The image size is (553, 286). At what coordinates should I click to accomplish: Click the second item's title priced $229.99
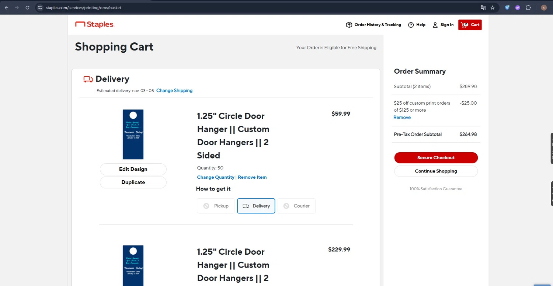[233, 265]
